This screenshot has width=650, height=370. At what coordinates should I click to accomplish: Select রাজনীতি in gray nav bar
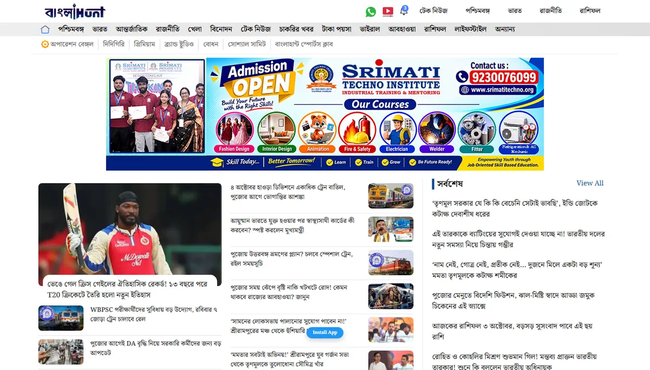click(167, 29)
